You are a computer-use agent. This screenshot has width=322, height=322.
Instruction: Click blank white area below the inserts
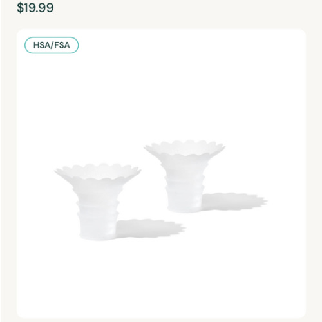pyautogui.click(x=161, y=279)
